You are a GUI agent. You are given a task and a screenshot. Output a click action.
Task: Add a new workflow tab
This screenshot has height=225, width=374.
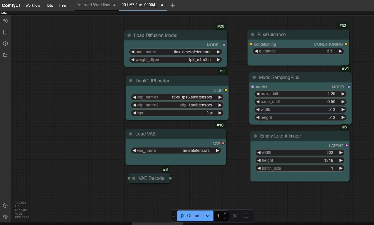tap(172, 5)
